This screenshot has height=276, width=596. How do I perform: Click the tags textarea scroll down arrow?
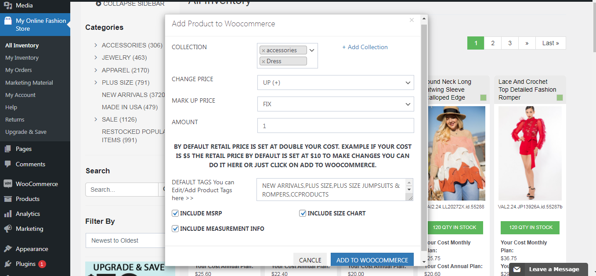coord(409,190)
